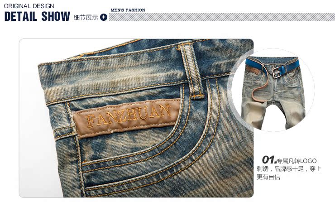The width and height of the screenshot is (335, 202).
Task: Click the 01. number marker
Action: point(269,160)
